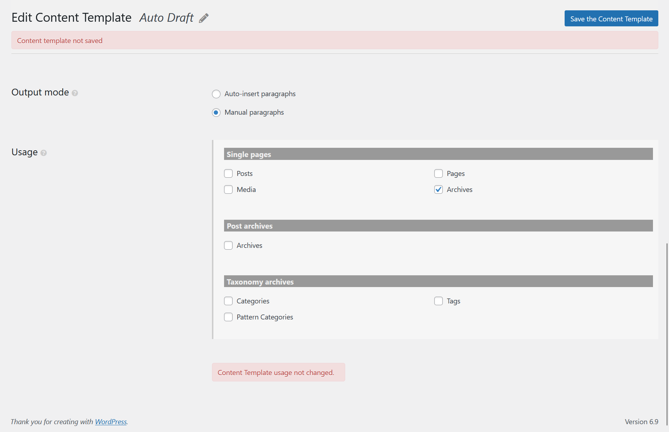
Task: Open the Usage help icon
Action: point(43,153)
